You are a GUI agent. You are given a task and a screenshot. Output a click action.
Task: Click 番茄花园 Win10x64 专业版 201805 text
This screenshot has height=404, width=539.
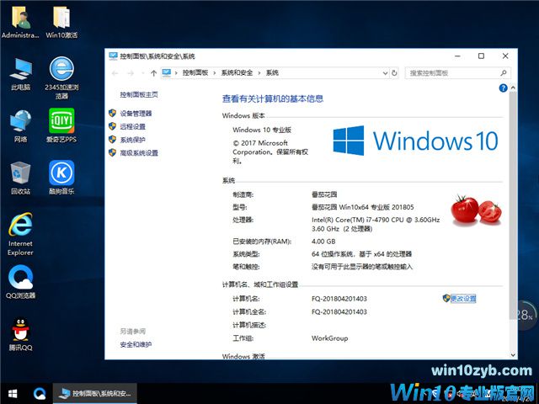(x=363, y=207)
